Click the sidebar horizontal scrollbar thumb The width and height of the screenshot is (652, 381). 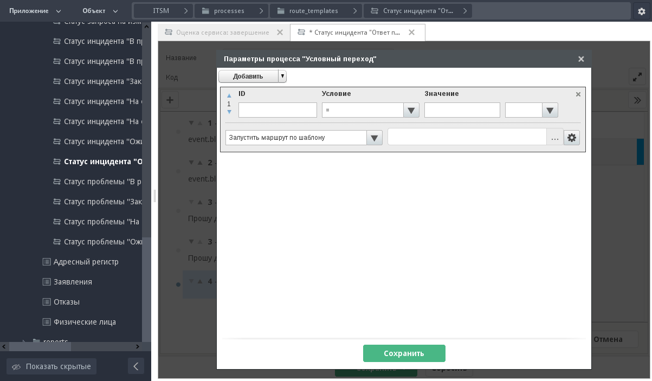40,346
